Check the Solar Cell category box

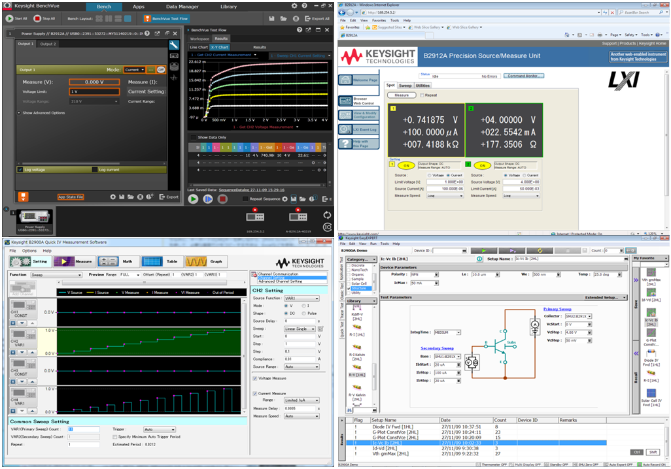(349, 283)
